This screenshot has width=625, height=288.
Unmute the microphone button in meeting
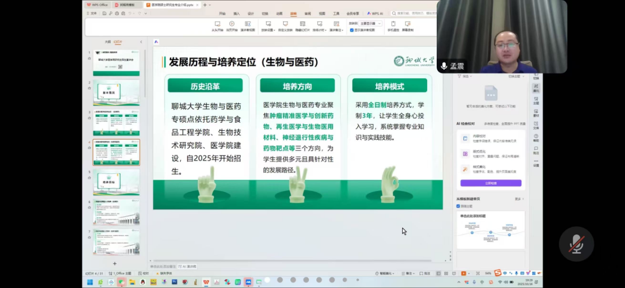click(576, 244)
